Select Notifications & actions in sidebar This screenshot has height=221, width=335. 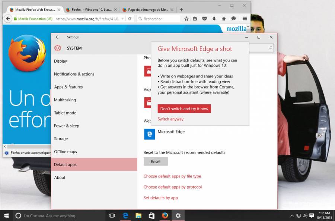[74, 74]
